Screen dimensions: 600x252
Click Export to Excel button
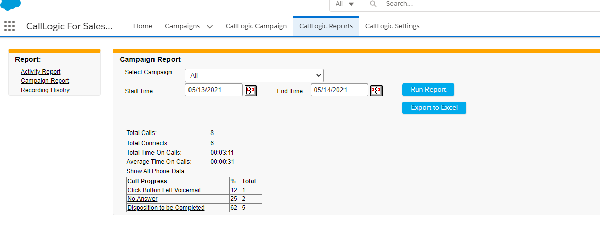point(434,108)
